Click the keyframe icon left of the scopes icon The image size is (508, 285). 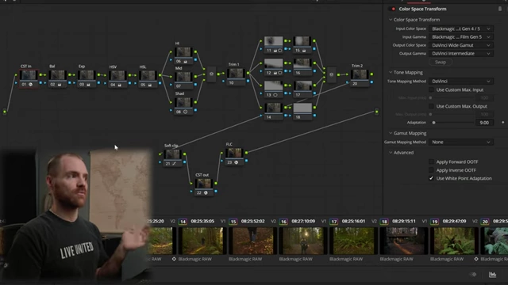pyautogui.click(x=474, y=275)
